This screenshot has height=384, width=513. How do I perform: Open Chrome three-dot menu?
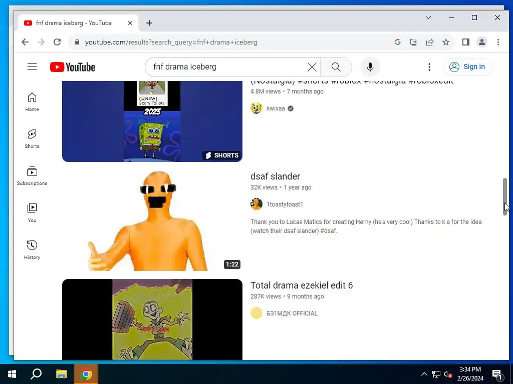[x=498, y=42]
